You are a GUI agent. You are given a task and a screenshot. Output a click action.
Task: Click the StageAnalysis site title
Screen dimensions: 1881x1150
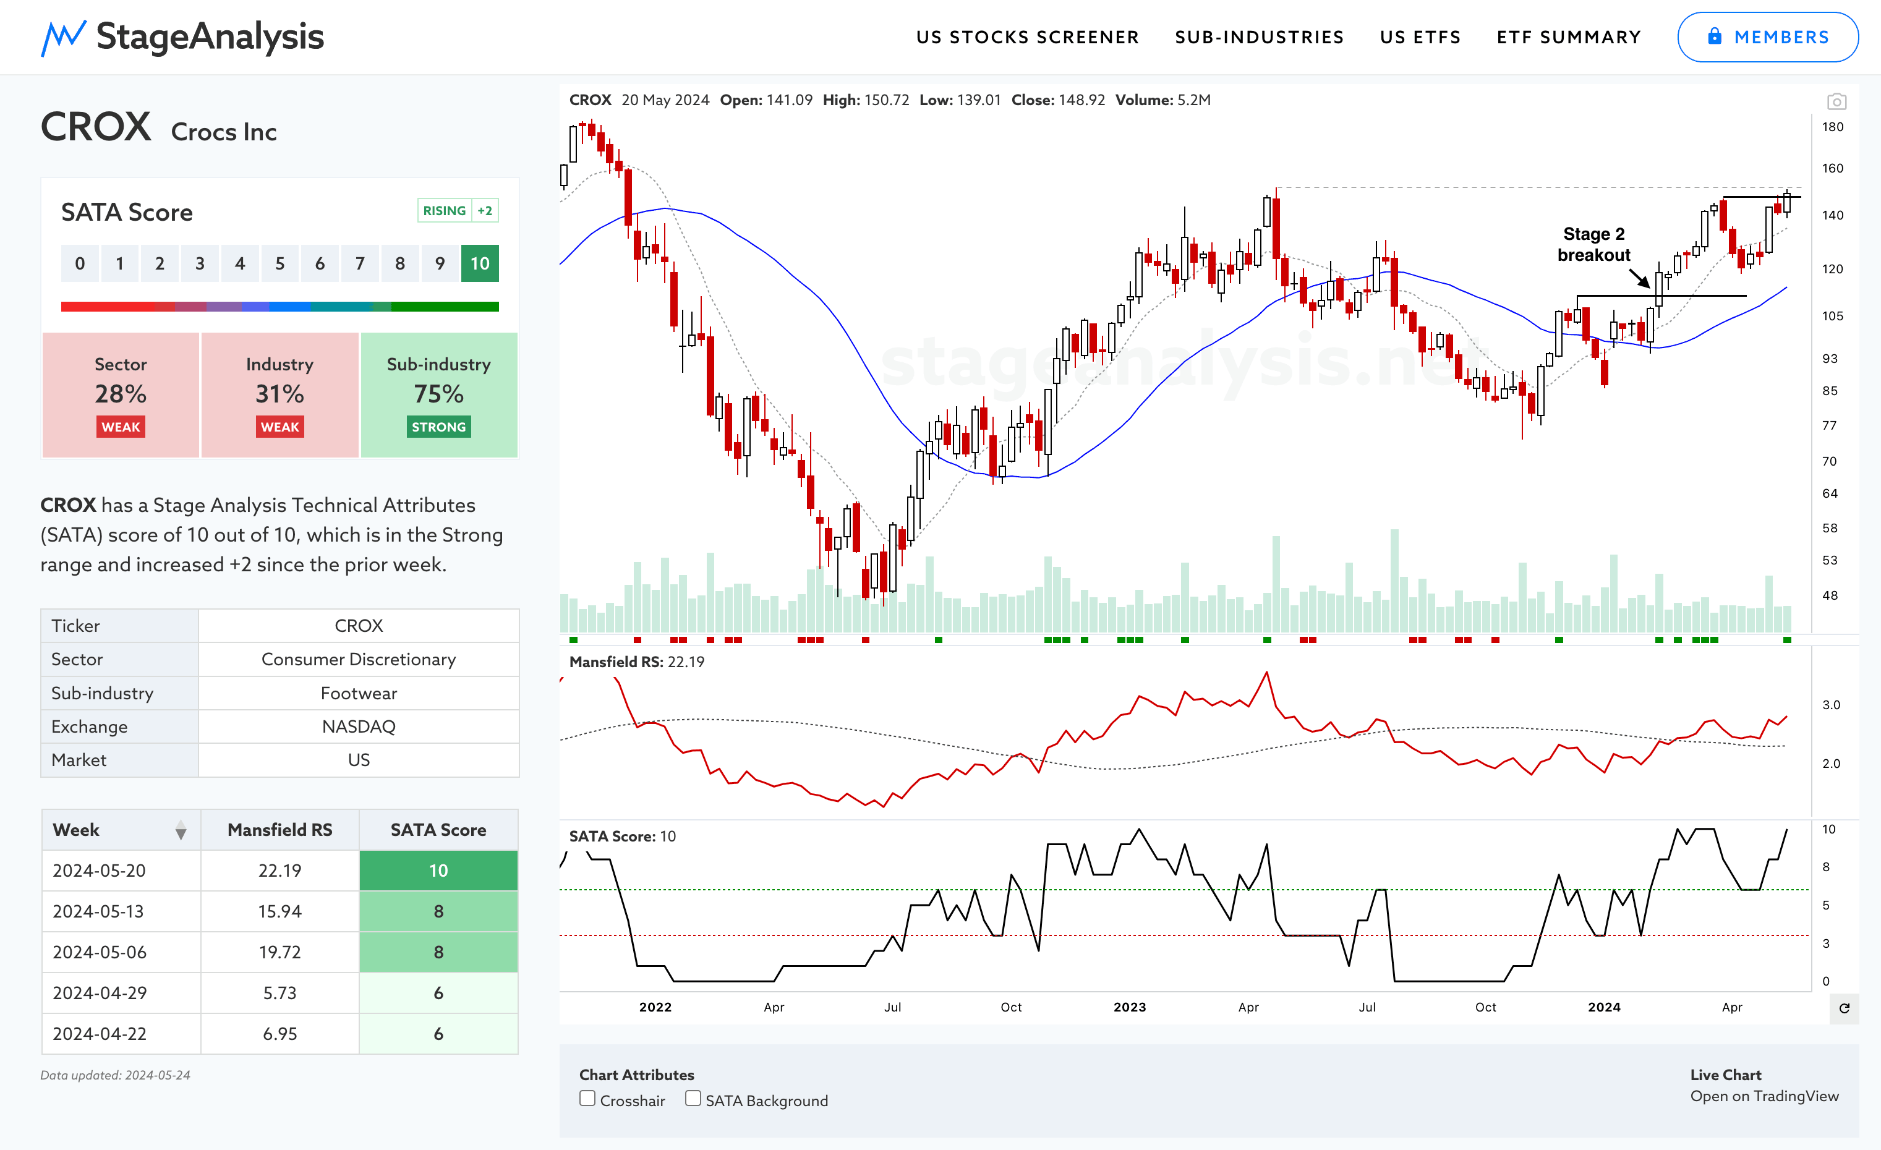click(210, 36)
